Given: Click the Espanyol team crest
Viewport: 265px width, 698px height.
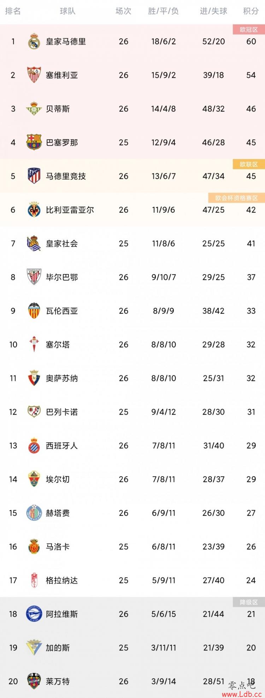Looking at the screenshot, I should click(34, 446).
